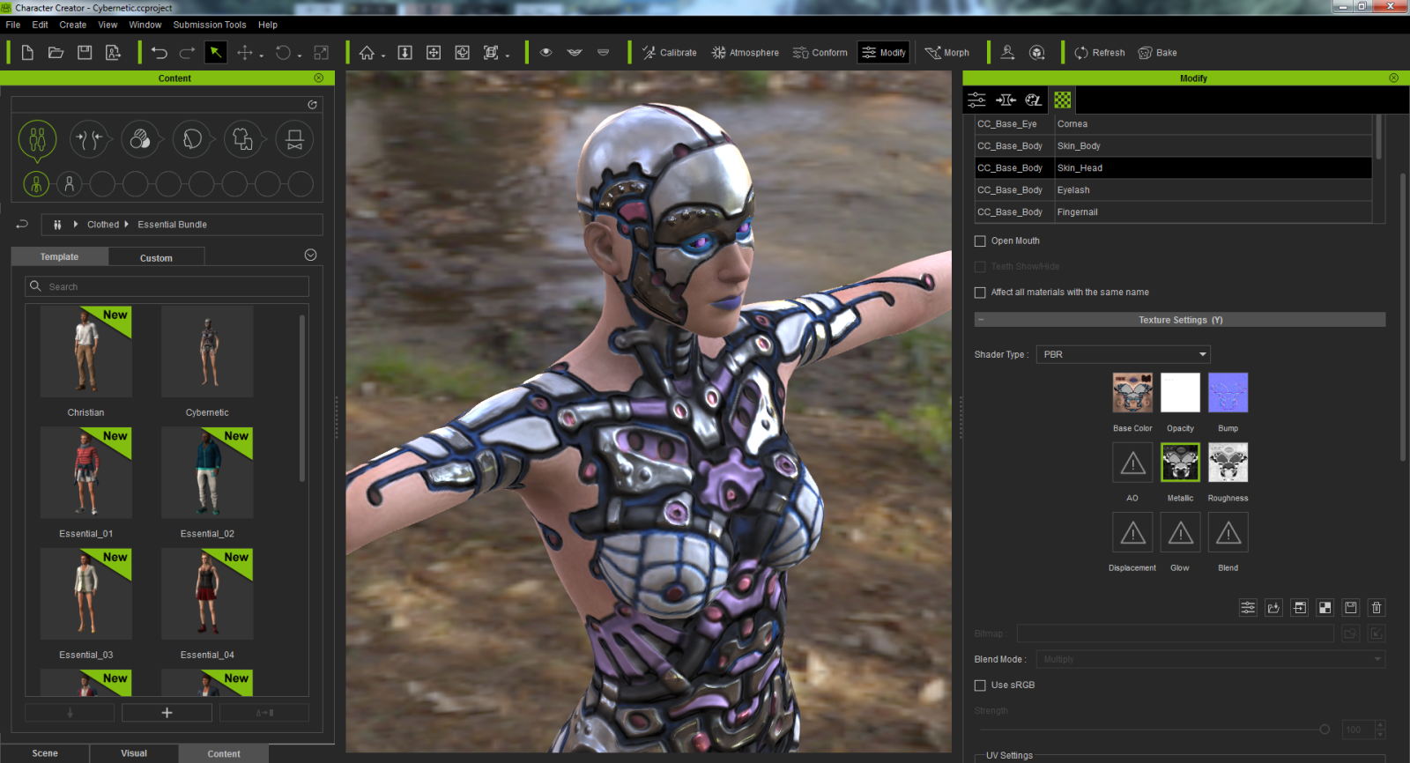Enable the Use sRGB checkbox
Screen dimensions: 1410x763
click(x=980, y=685)
